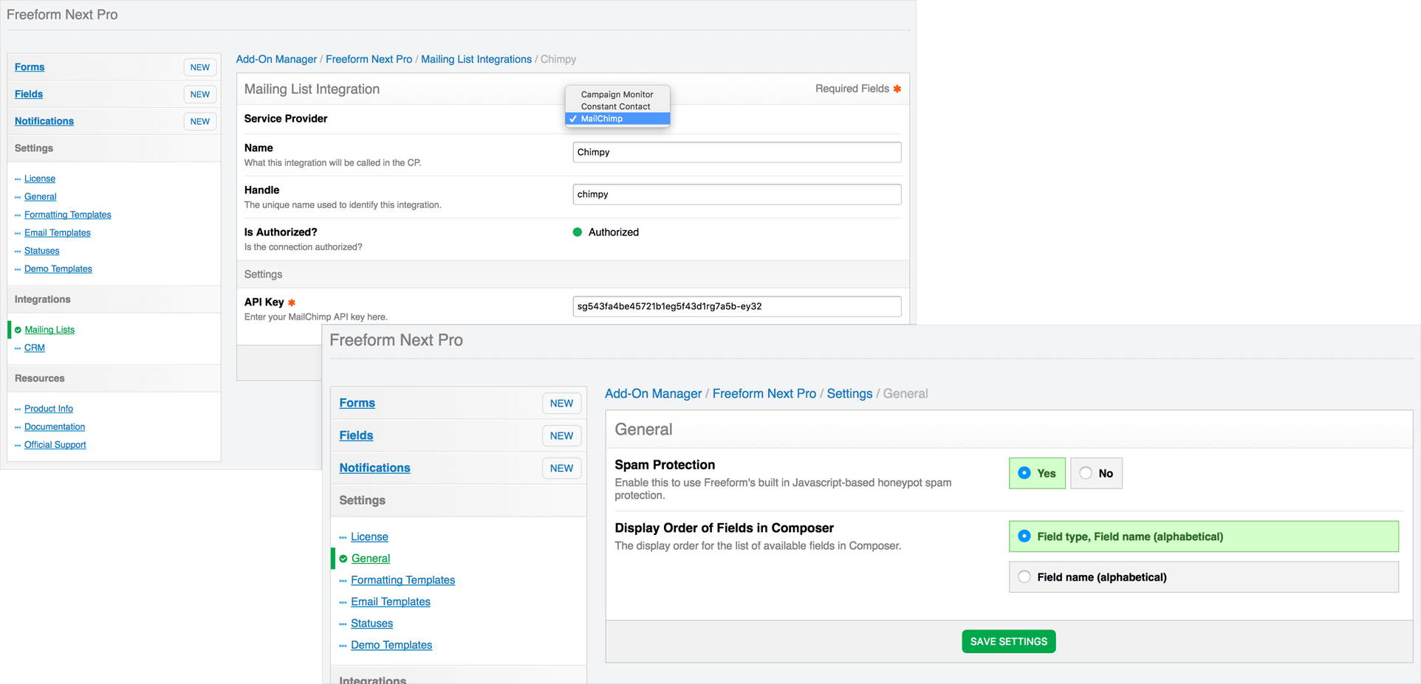
Task: Click the SAVE SETTINGS button
Action: 1009,641
